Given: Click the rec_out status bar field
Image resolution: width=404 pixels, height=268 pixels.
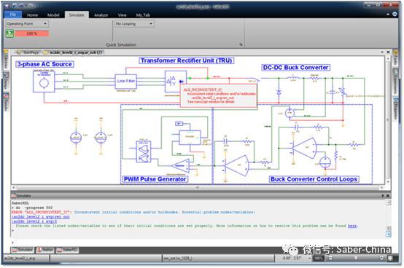Looking at the screenshot, I should [218, 259].
